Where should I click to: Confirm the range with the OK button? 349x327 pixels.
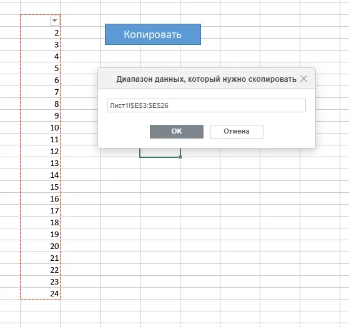pos(177,132)
